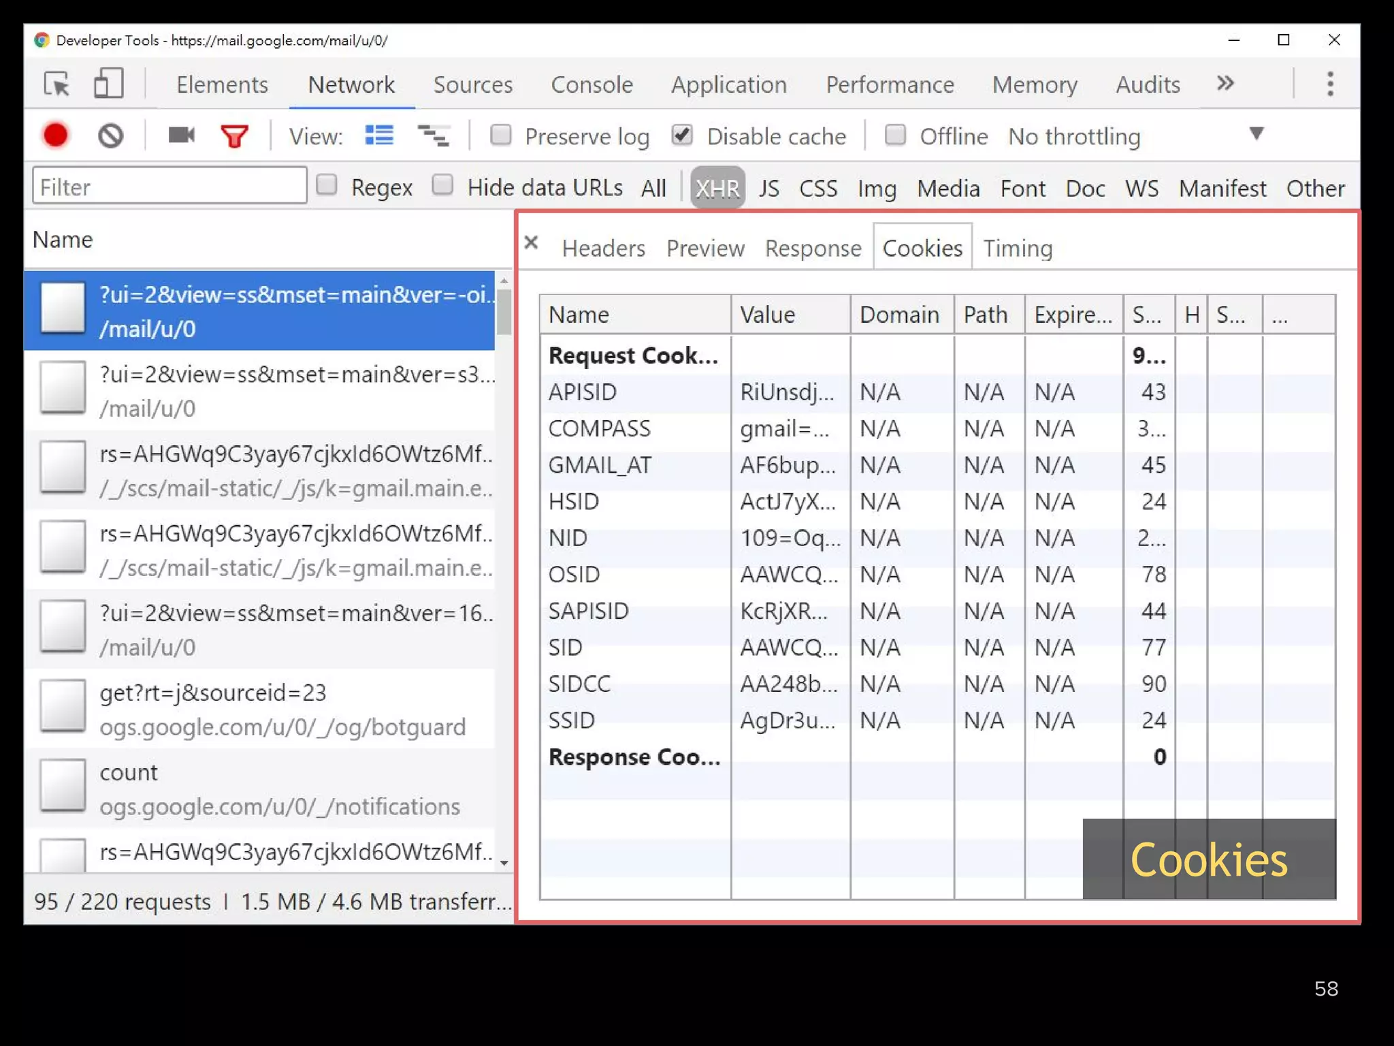Select the Cookies detail tab

[x=922, y=248]
